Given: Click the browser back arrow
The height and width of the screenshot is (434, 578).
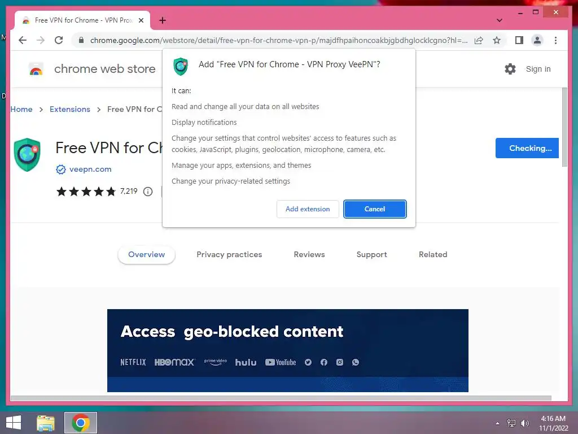Looking at the screenshot, I should tap(23, 40).
